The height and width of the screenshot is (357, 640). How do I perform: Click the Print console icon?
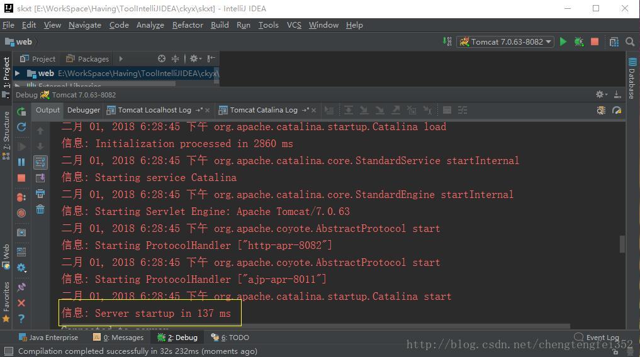pyautogui.click(x=40, y=194)
